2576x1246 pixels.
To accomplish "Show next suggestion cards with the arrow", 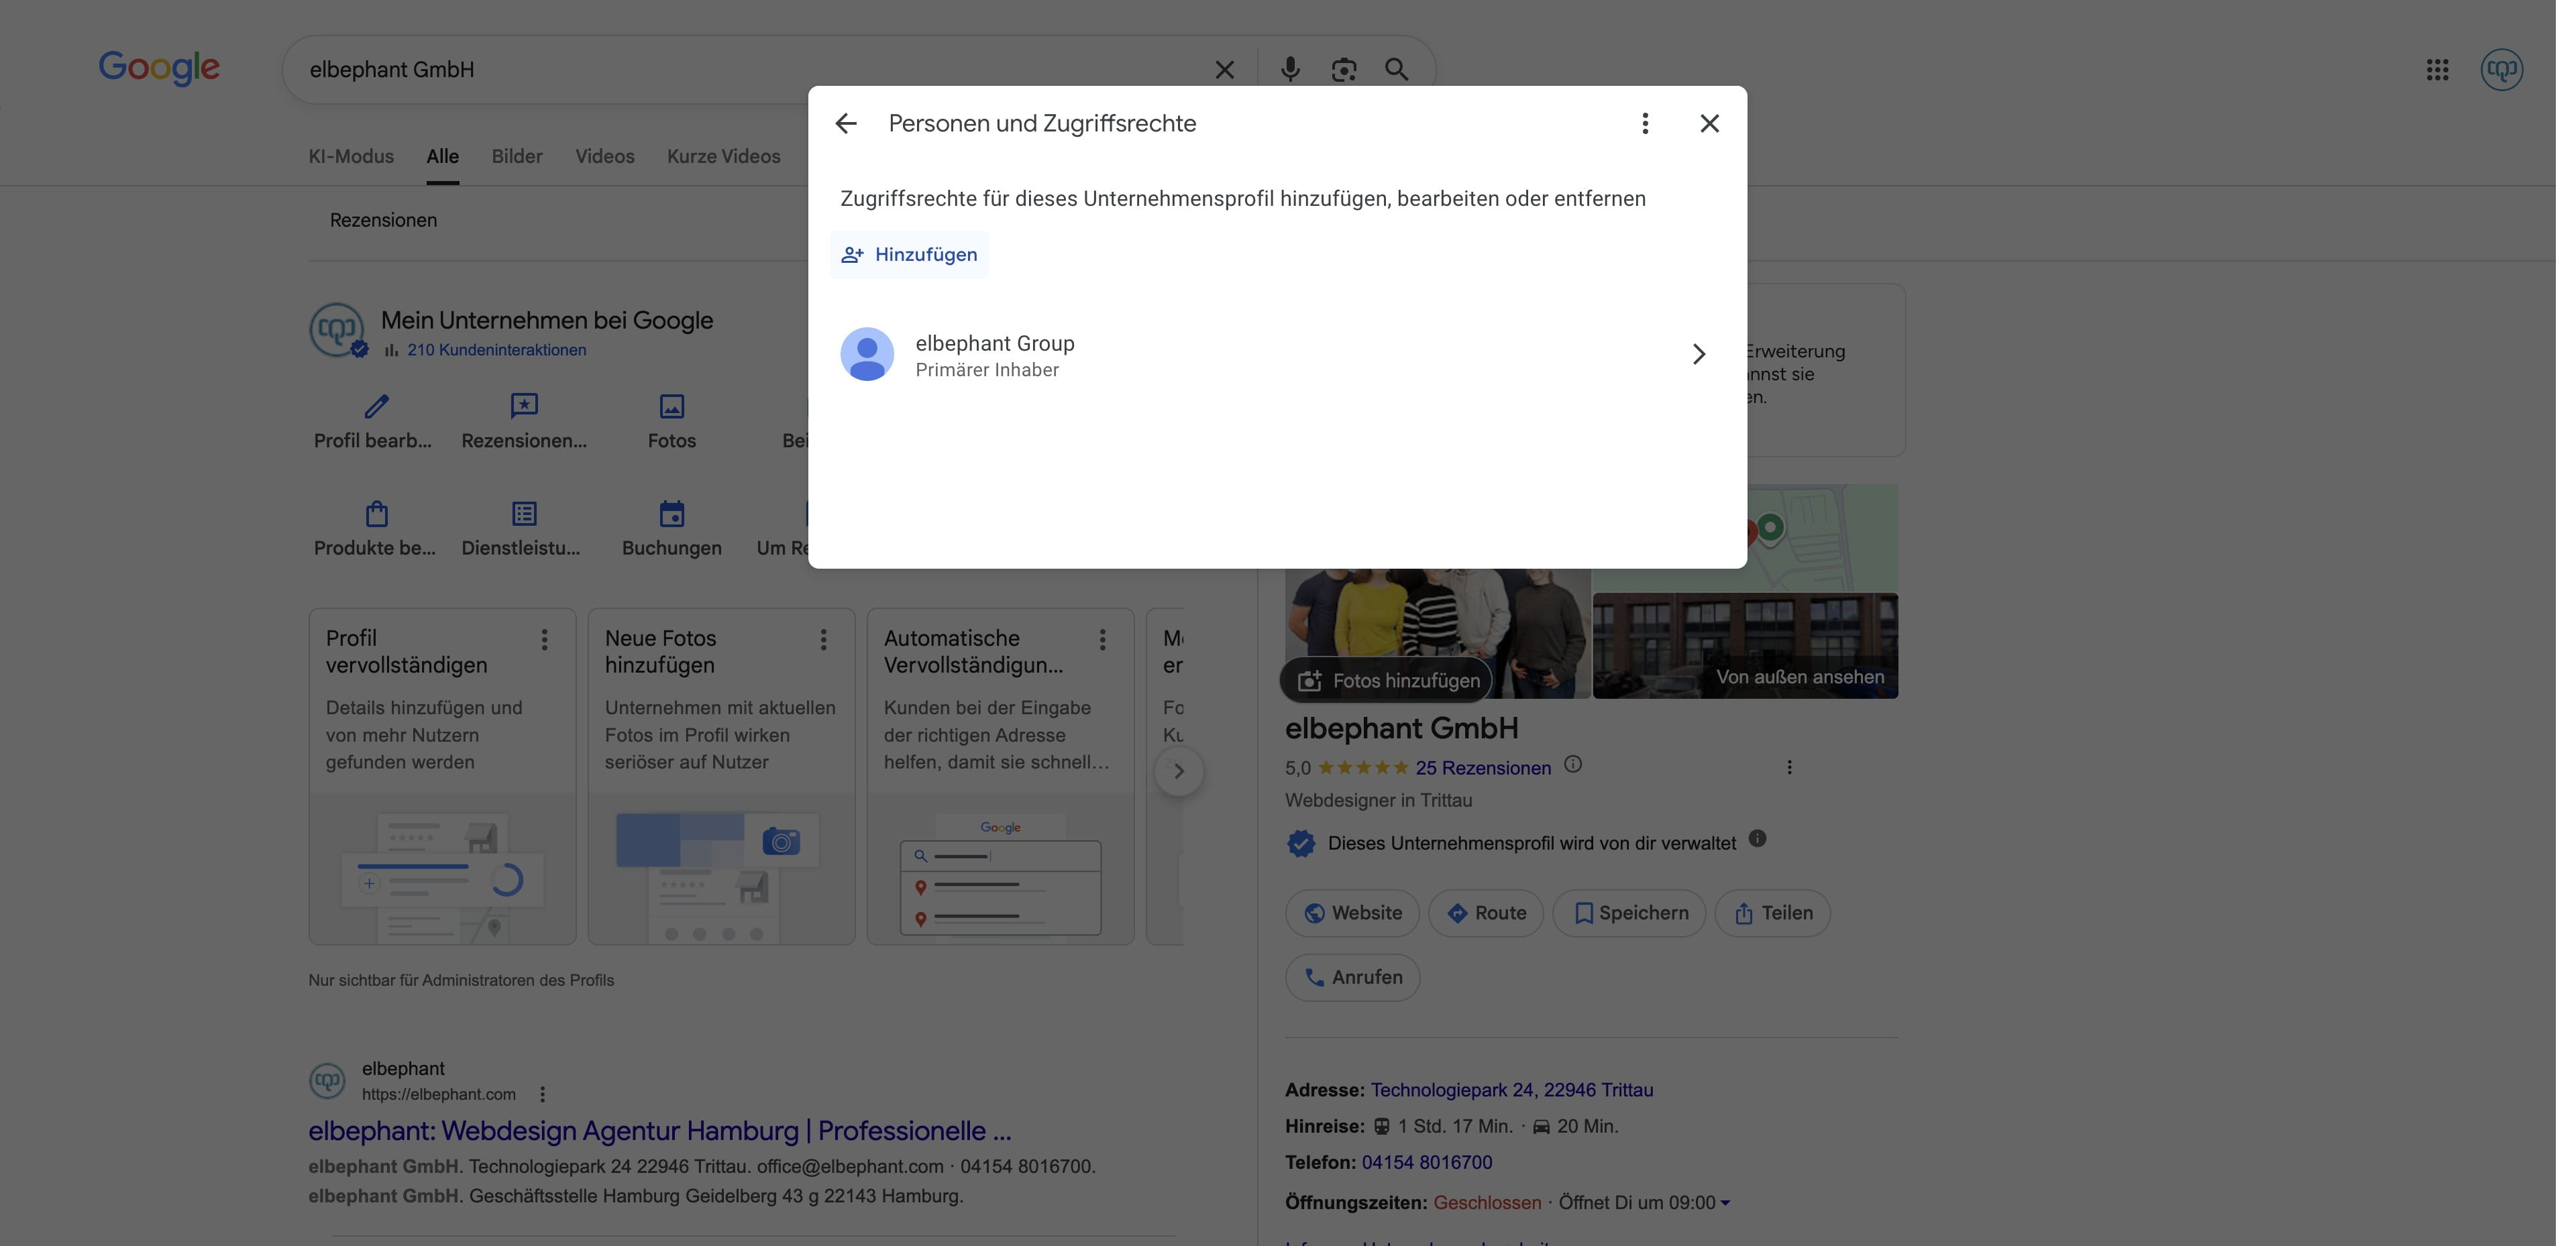I will pyautogui.click(x=1179, y=771).
